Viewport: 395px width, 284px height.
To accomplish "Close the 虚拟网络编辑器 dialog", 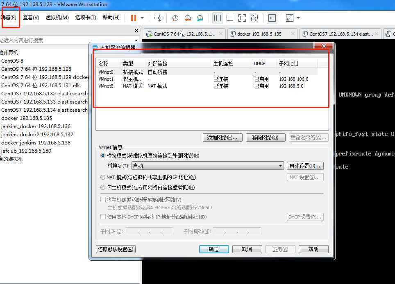I will [324, 46].
